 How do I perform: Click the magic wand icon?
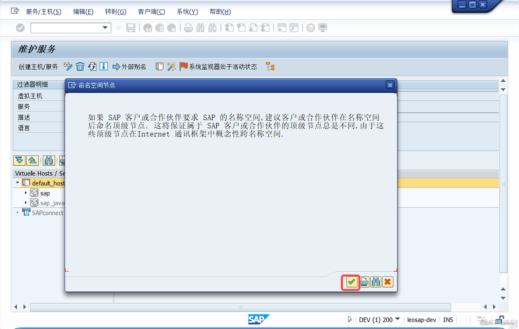click(x=171, y=67)
